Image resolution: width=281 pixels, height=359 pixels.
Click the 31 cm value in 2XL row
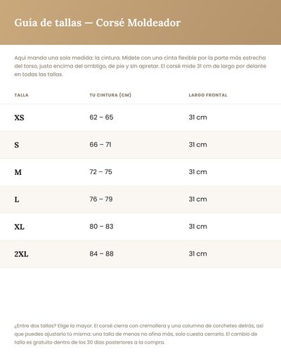coord(198,254)
